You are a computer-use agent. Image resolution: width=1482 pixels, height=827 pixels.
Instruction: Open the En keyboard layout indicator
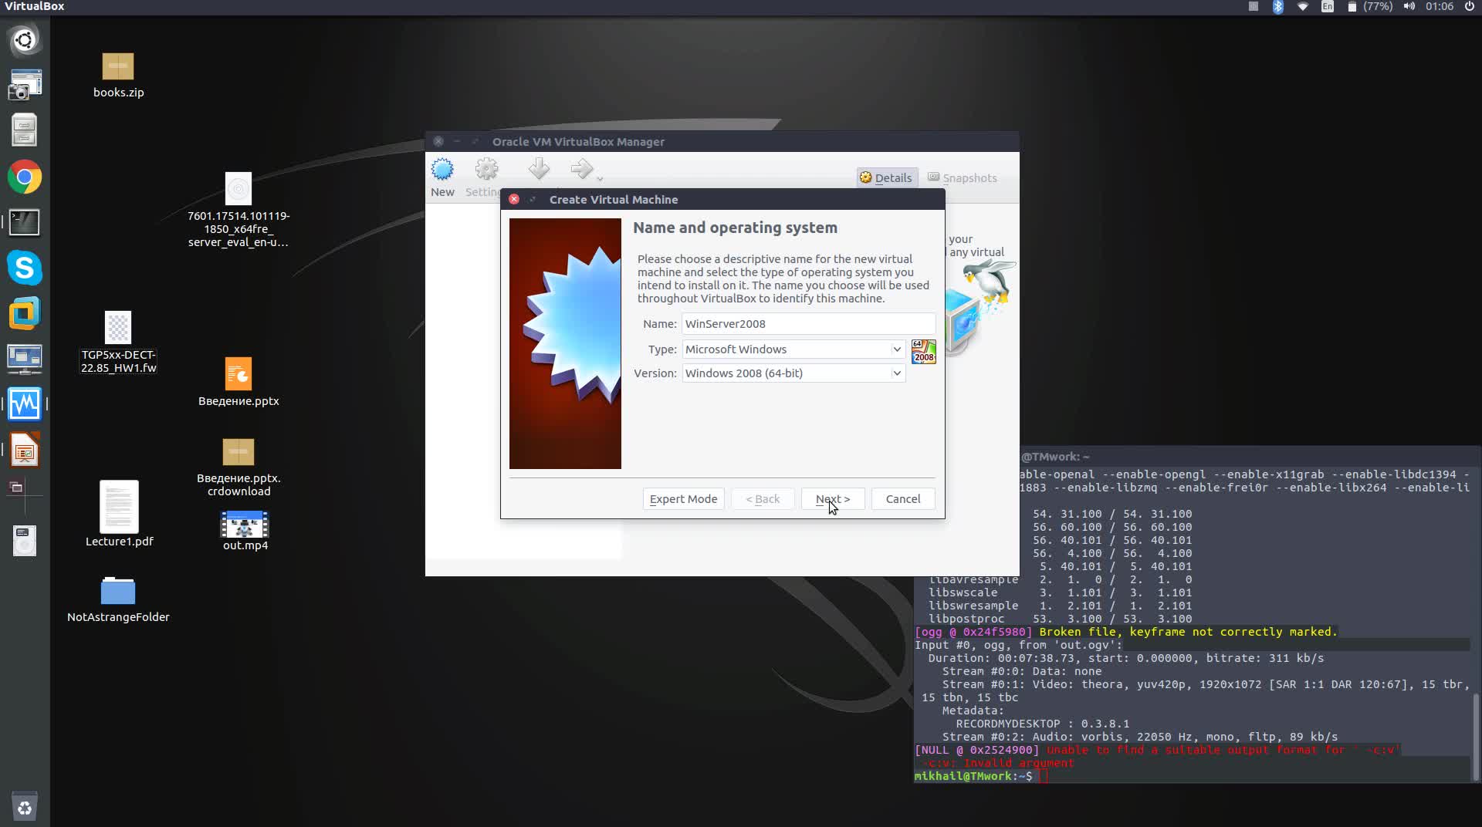[1328, 7]
